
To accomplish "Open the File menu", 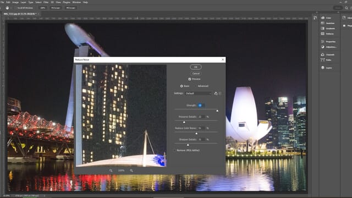I will pyautogui.click(x=2, y=2).
